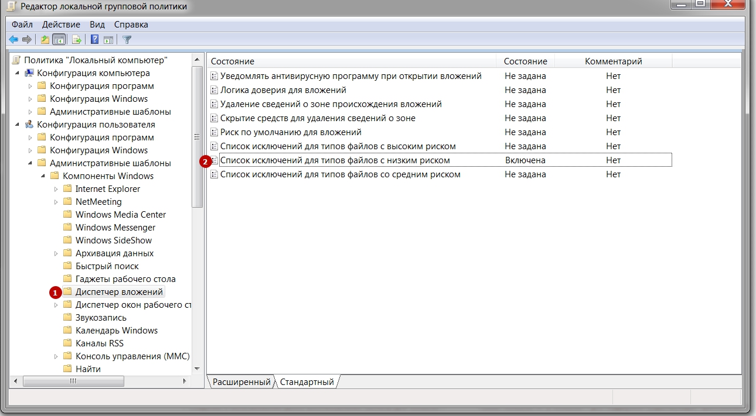The height and width of the screenshot is (416, 756).
Task: Select 'Диспетчер вложений' in the tree
Action: (x=120, y=292)
